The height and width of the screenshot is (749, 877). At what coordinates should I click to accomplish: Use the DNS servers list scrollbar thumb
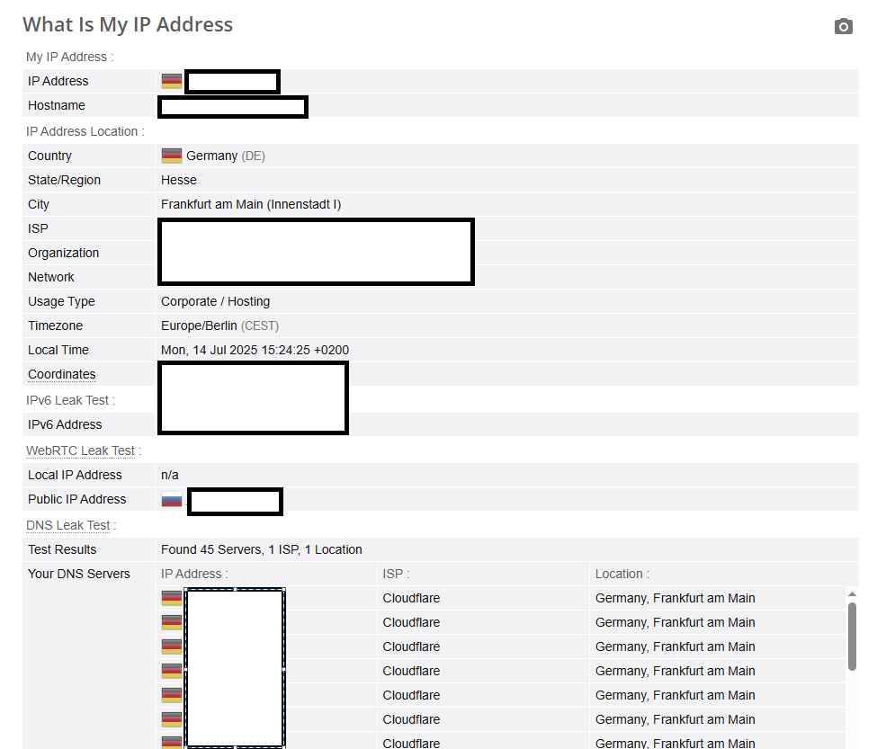[x=852, y=636]
